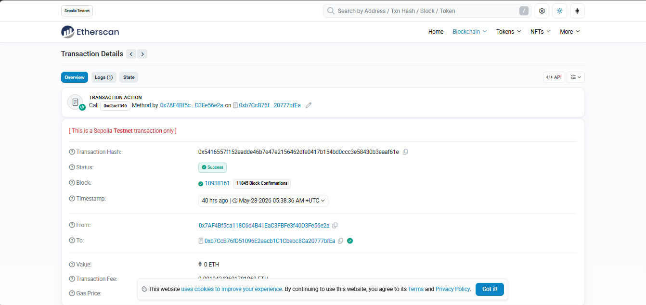Click help icon beside Transaction Hash
Screen dimensions: 646x305
(72, 152)
